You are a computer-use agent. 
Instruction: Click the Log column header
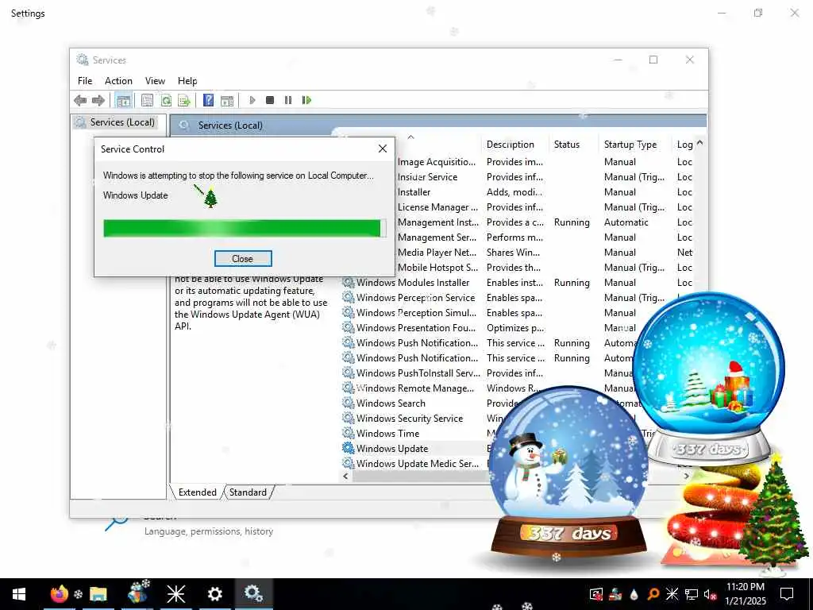tap(684, 145)
